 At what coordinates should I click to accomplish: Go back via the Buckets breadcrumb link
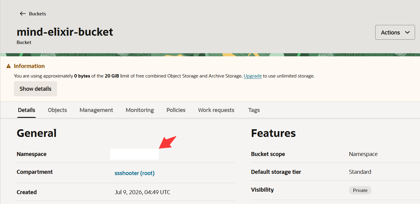tap(37, 14)
